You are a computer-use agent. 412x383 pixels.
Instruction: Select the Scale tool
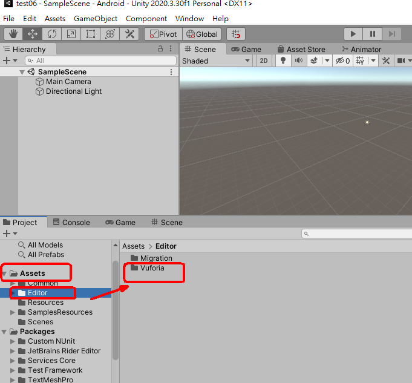click(71, 34)
